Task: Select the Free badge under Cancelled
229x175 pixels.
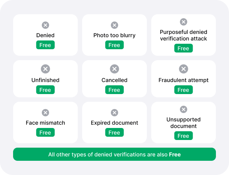Action: click(x=114, y=90)
